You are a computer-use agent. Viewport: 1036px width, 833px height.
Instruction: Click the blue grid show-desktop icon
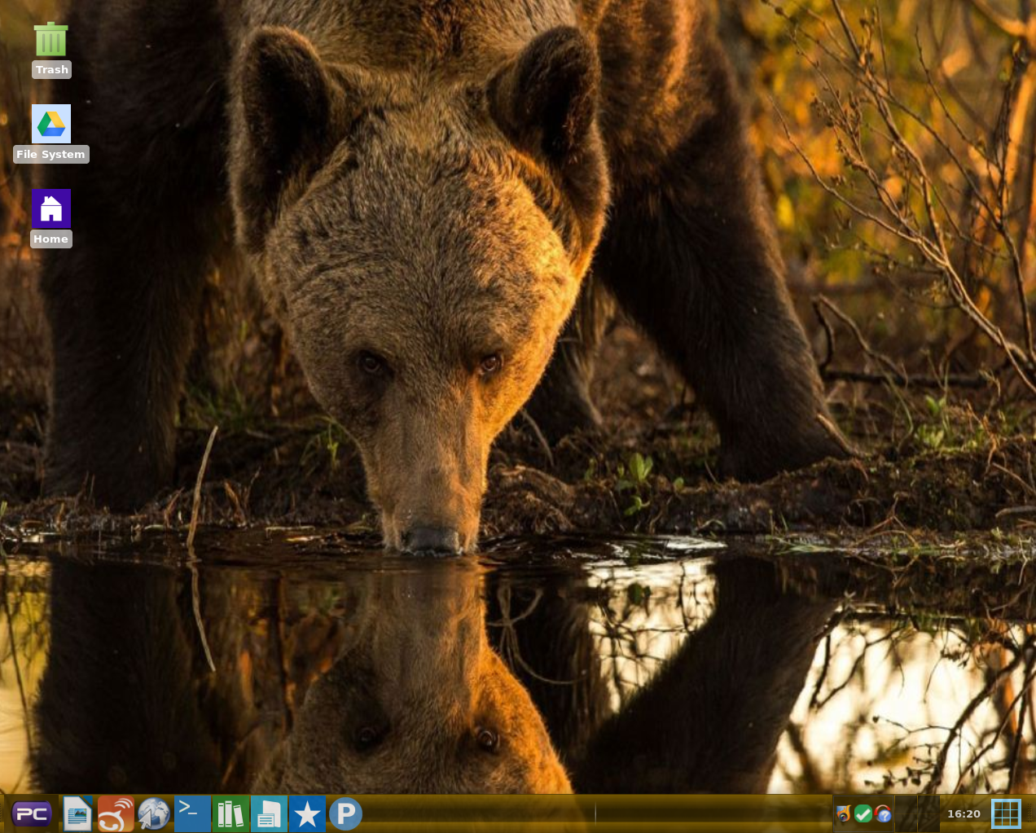tap(1007, 813)
